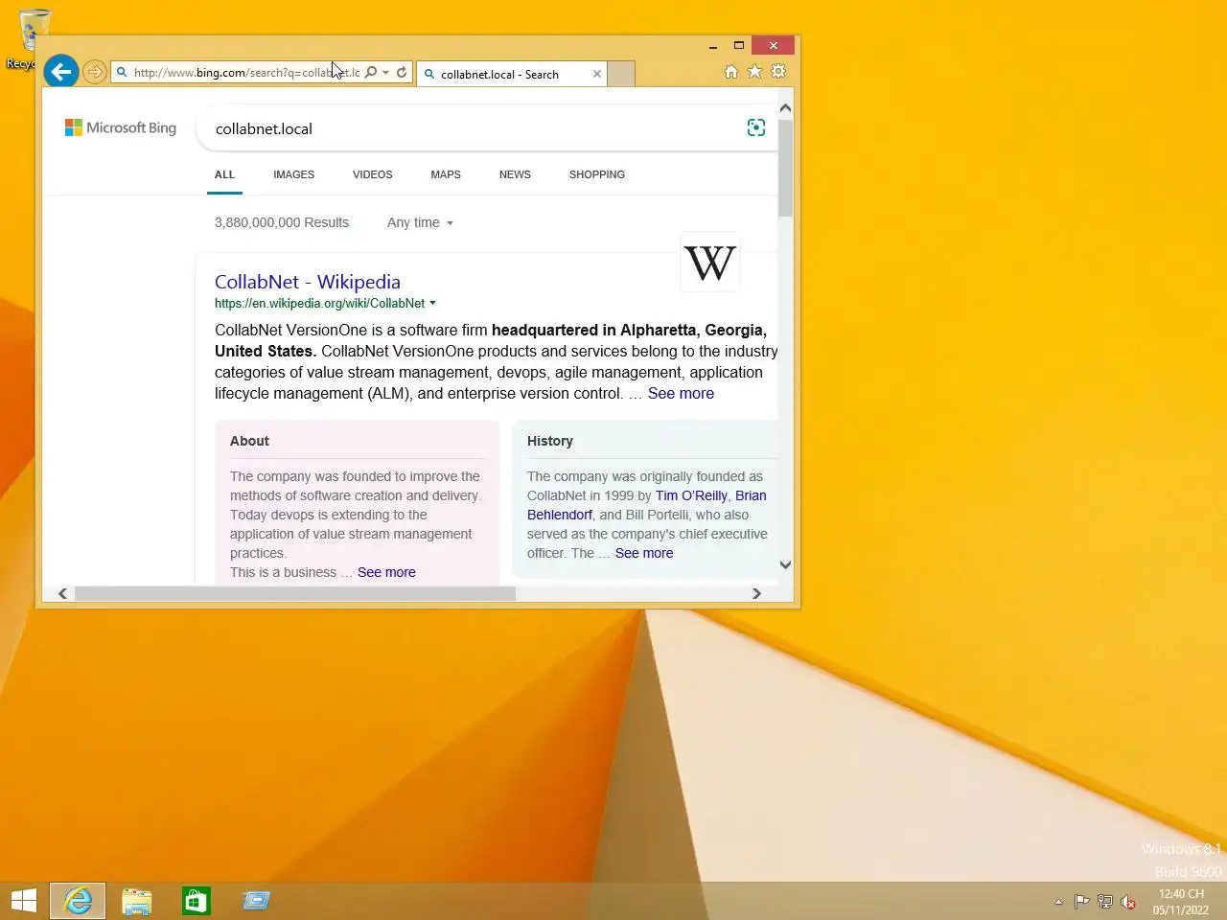The width and height of the screenshot is (1227, 920).
Task: Click the Microsoft Bing logo
Action: (x=121, y=127)
